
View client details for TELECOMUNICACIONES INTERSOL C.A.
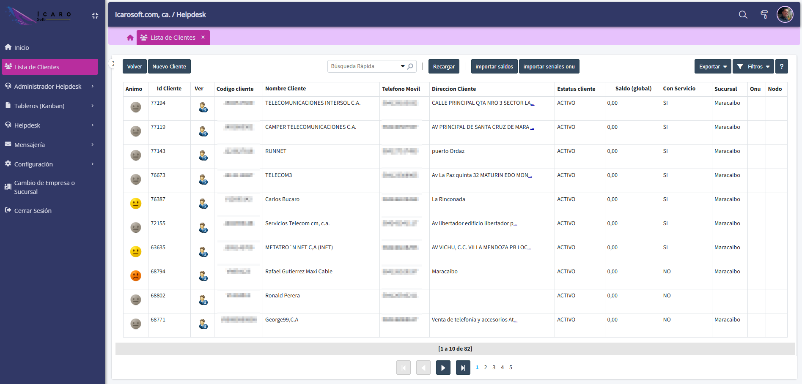tap(203, 108)
